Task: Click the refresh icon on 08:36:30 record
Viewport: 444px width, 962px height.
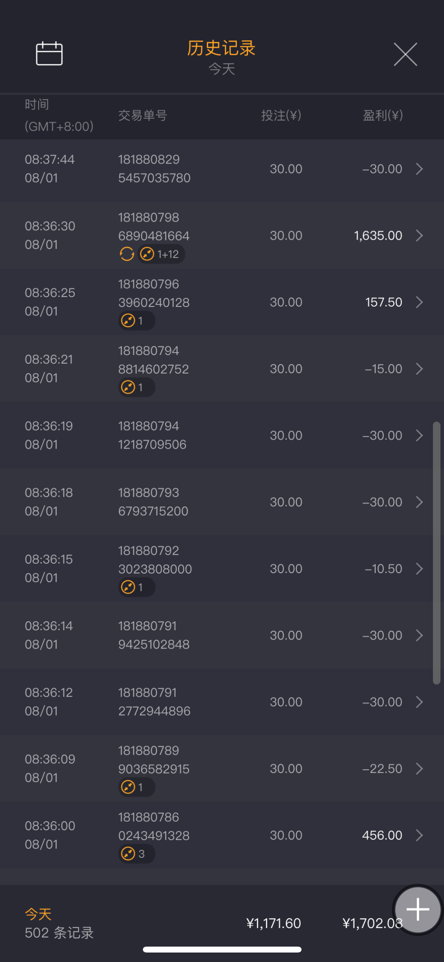Action: click(x=127, y=254)
